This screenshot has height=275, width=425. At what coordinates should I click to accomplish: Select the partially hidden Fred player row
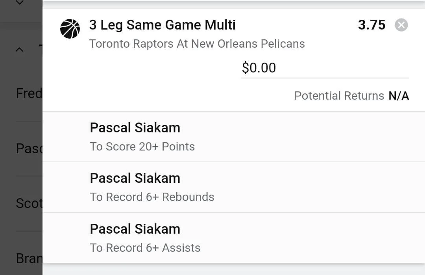tap(28, 94)
